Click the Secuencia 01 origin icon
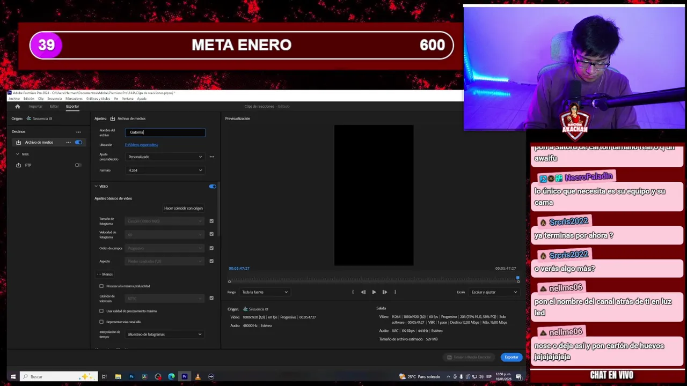This screenshot has height=386, width=687. tap(28, 118)
